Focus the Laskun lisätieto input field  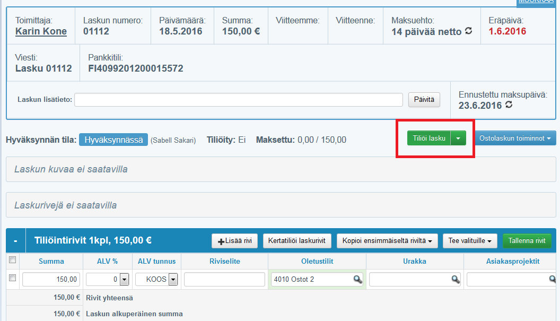pyautogui.click(x=239, y=99)
